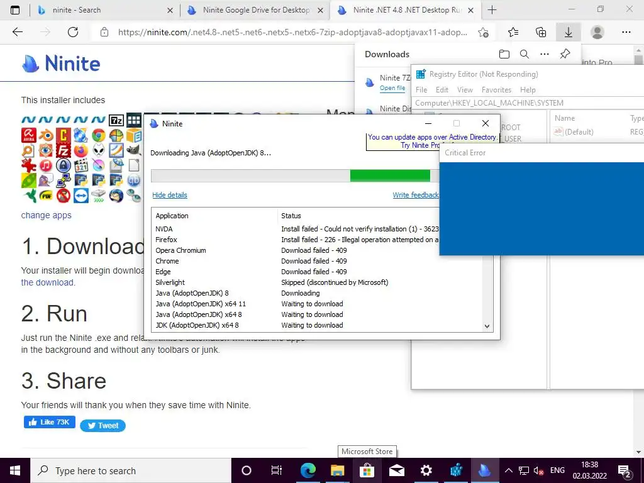Open more options in Downloads panel

[545, 54]
